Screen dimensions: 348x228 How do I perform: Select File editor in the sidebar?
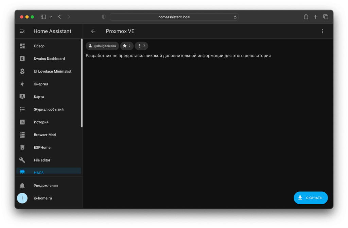tap(49, 160)
